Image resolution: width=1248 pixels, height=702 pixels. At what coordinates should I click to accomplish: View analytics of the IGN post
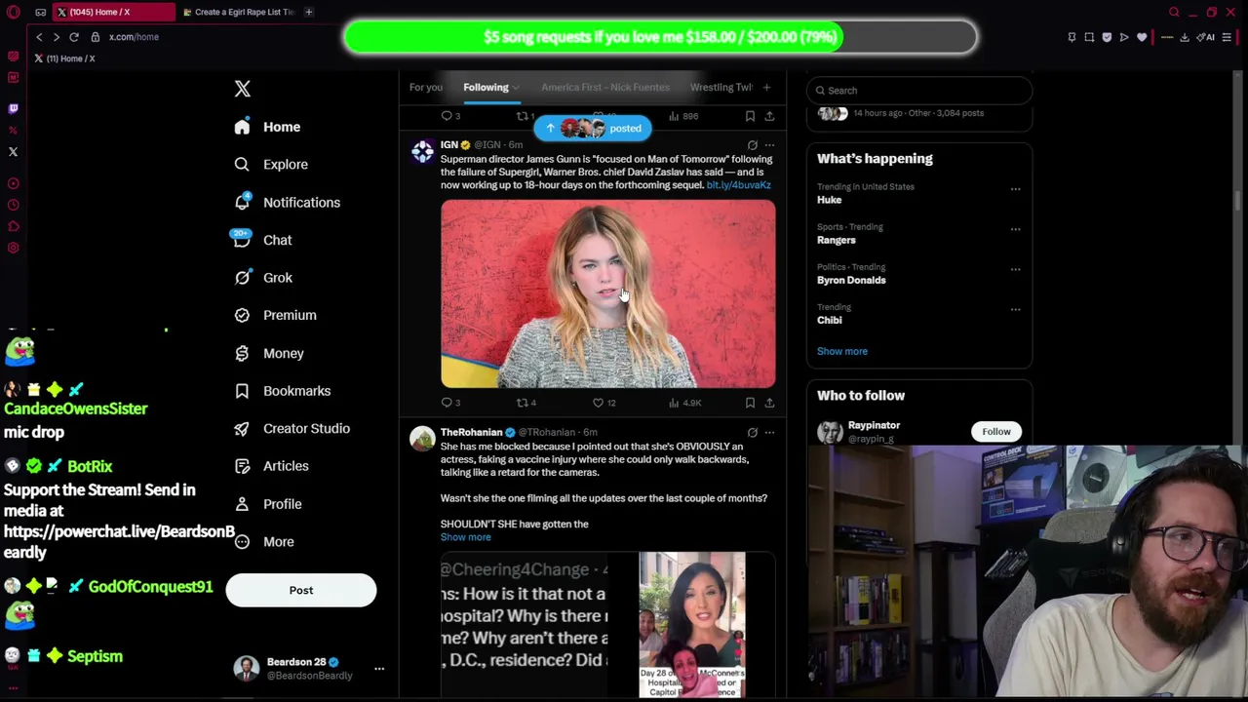pyautogui.click(x=686, y=402)
